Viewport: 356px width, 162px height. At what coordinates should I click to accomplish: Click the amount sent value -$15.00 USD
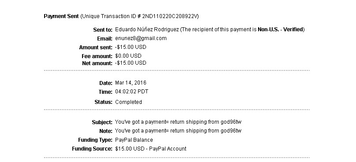131,47
